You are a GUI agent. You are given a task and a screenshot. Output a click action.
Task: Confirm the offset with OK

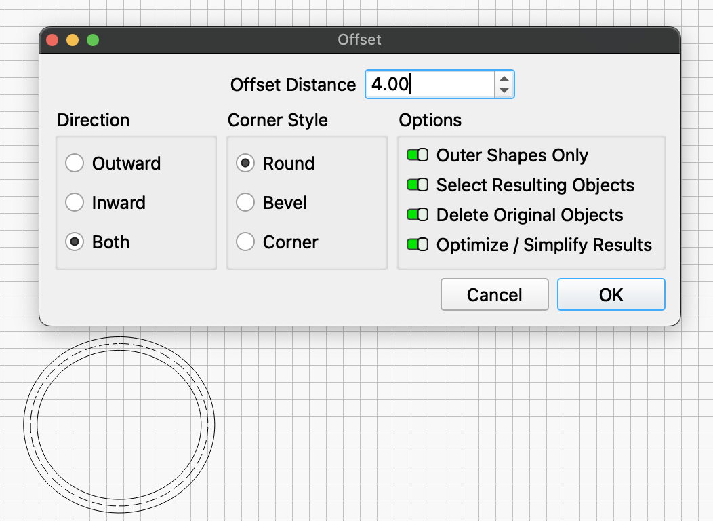coord(611,295)
